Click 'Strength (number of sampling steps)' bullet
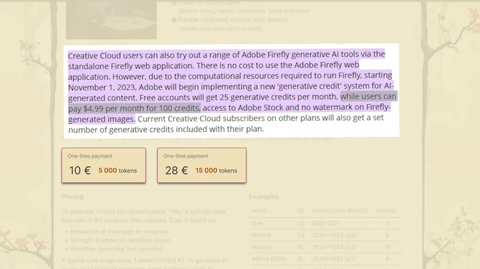 [120, 240]
